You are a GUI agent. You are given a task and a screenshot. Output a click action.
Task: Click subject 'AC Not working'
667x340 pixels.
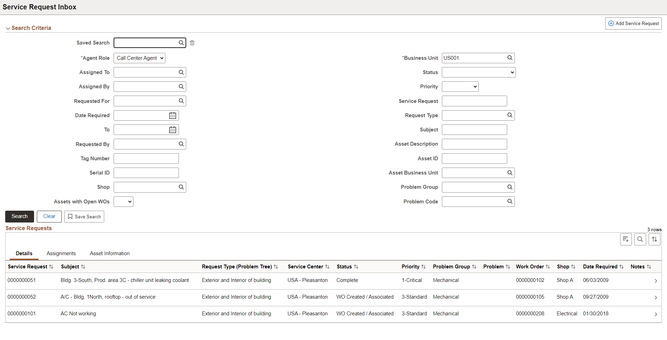click(x=78, y=314)
